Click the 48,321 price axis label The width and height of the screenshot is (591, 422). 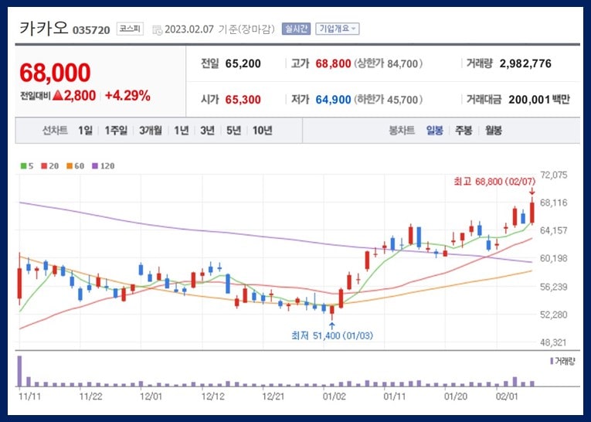554,342
